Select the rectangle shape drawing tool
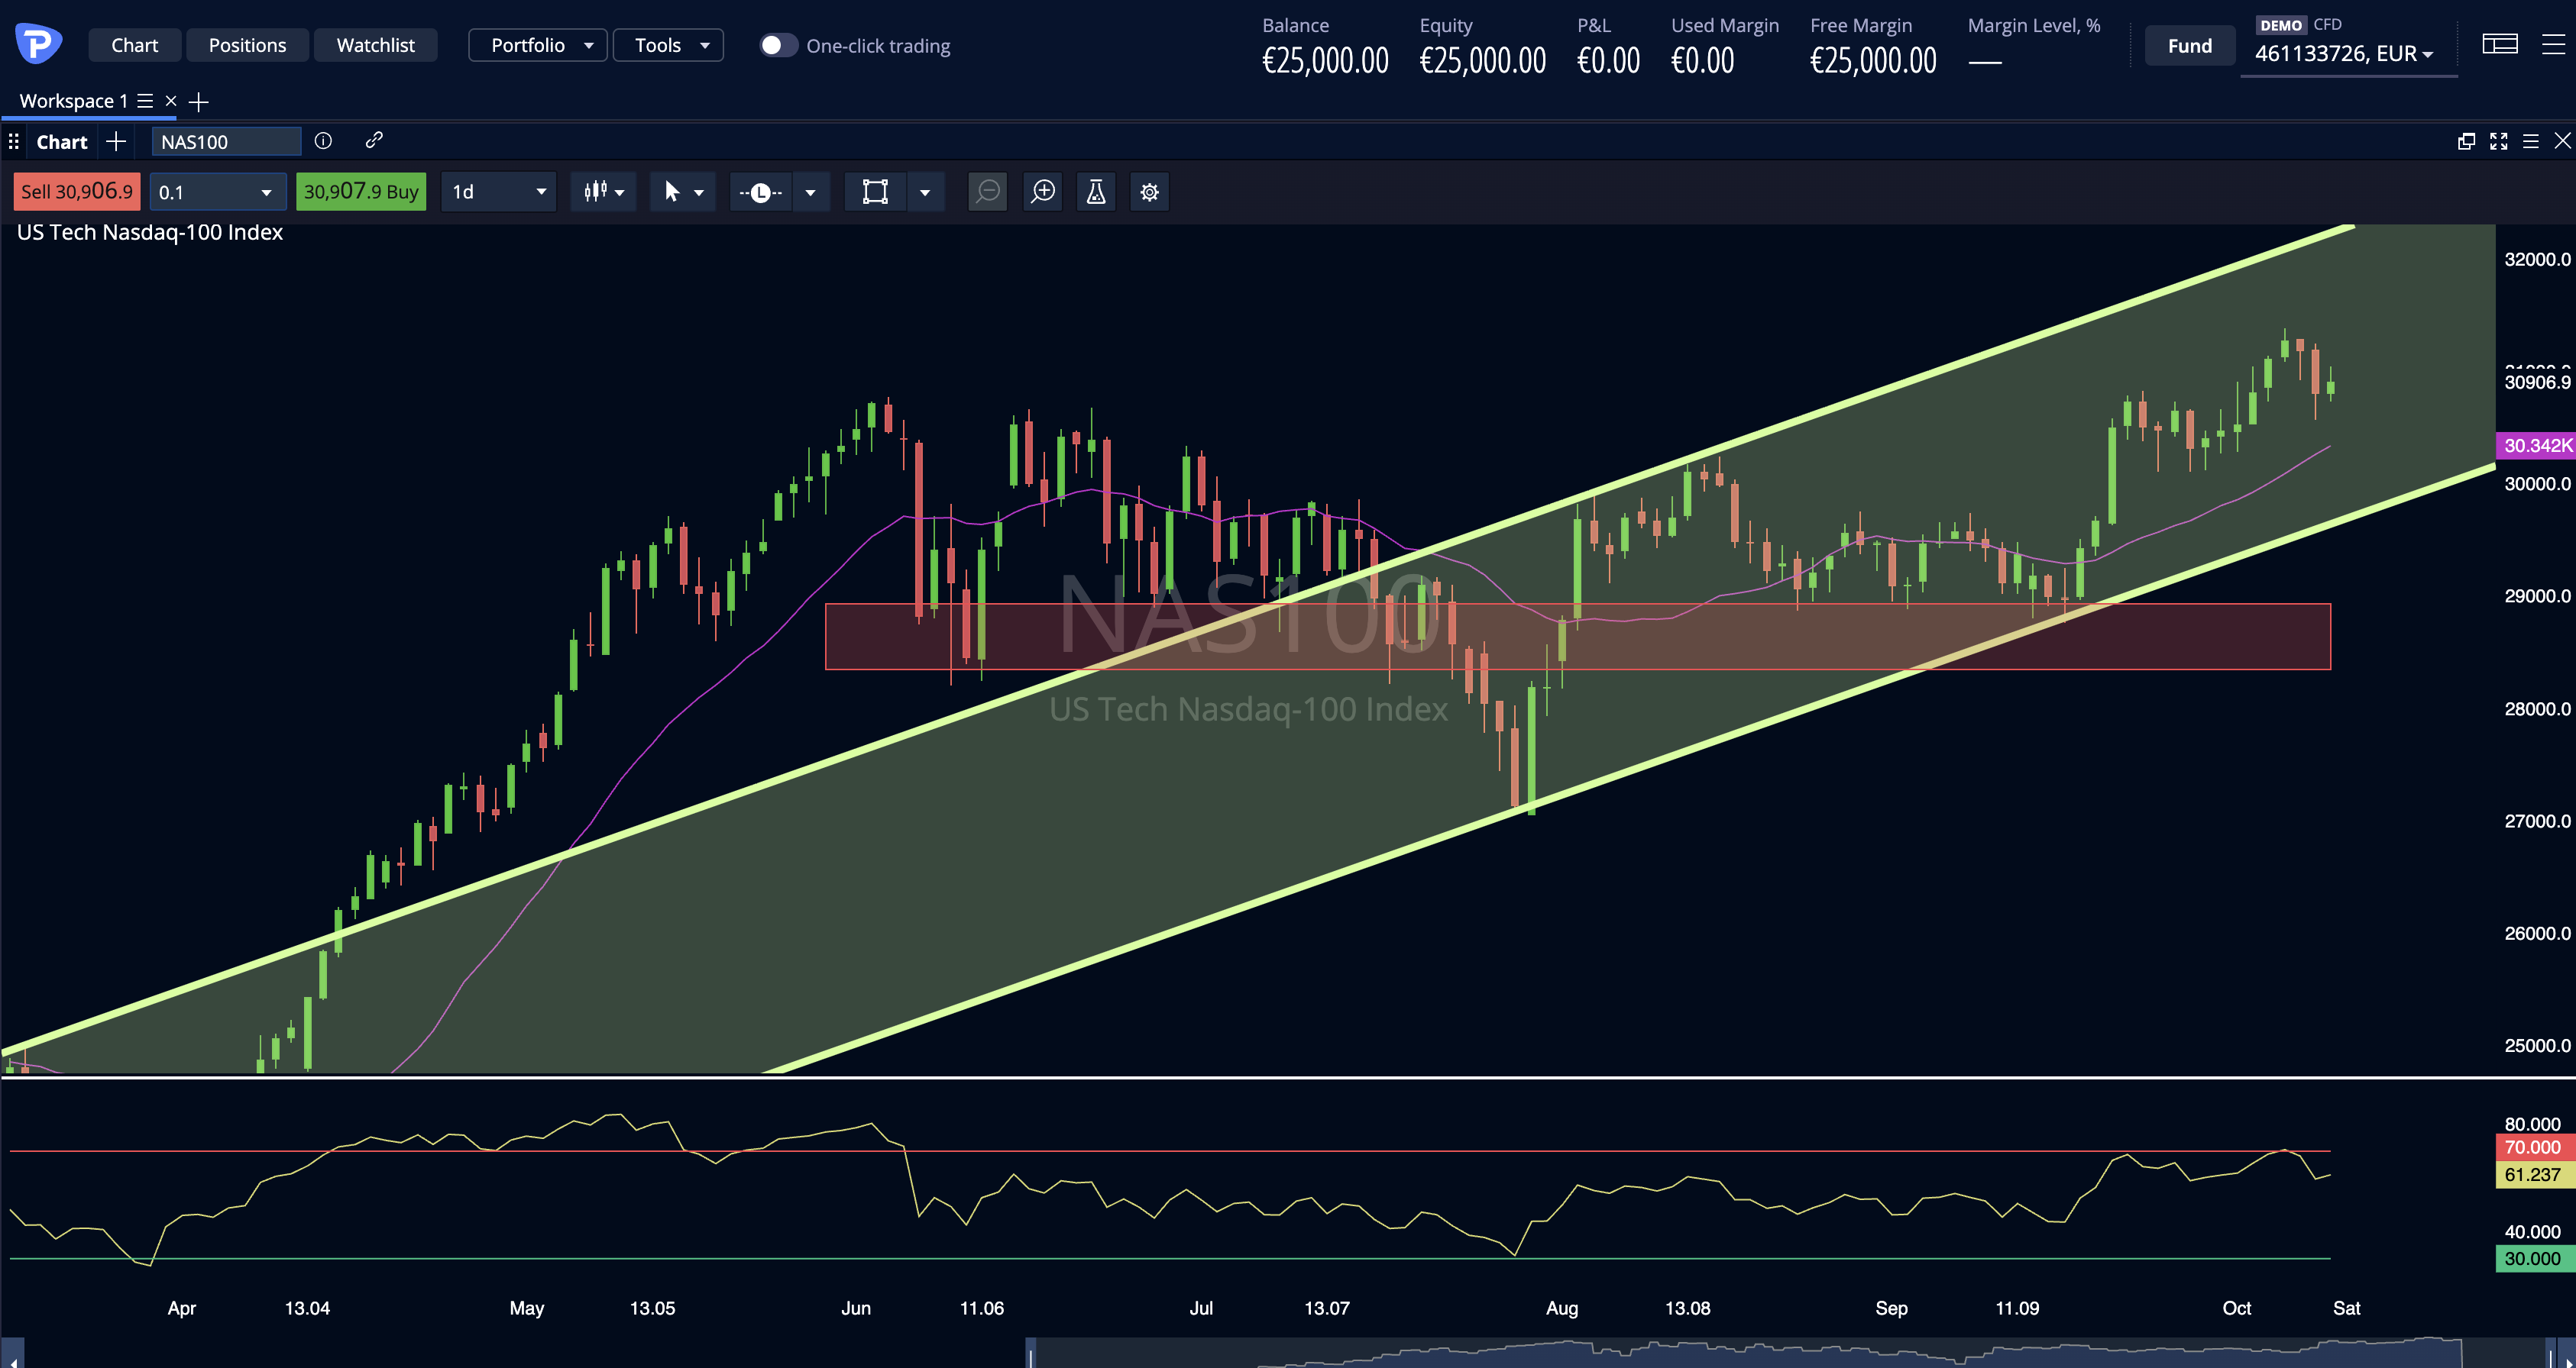This screenshot has height=1368, width=2576. click(x=875, y=192)
